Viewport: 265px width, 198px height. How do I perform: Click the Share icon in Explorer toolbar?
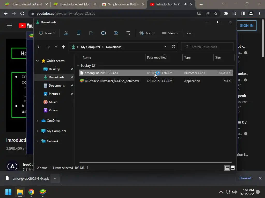[116, 33]
